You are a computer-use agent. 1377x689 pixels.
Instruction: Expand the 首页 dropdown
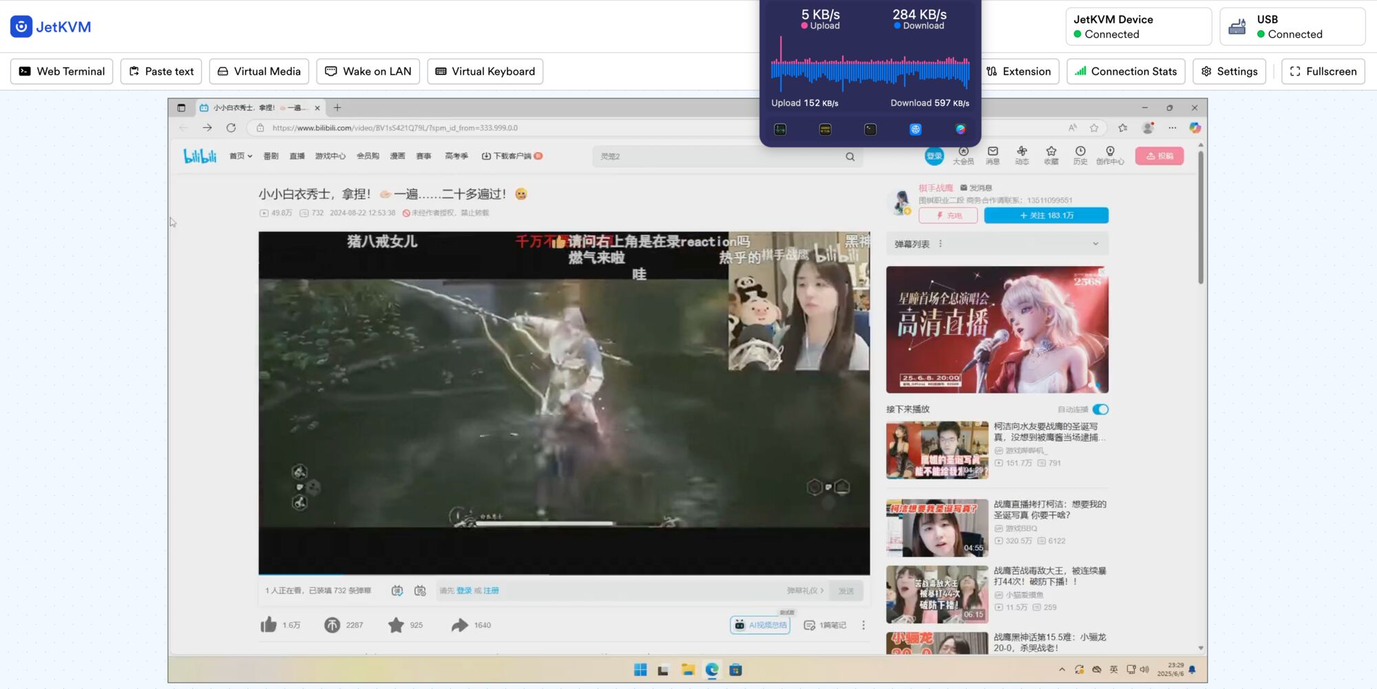coord(241,156)
